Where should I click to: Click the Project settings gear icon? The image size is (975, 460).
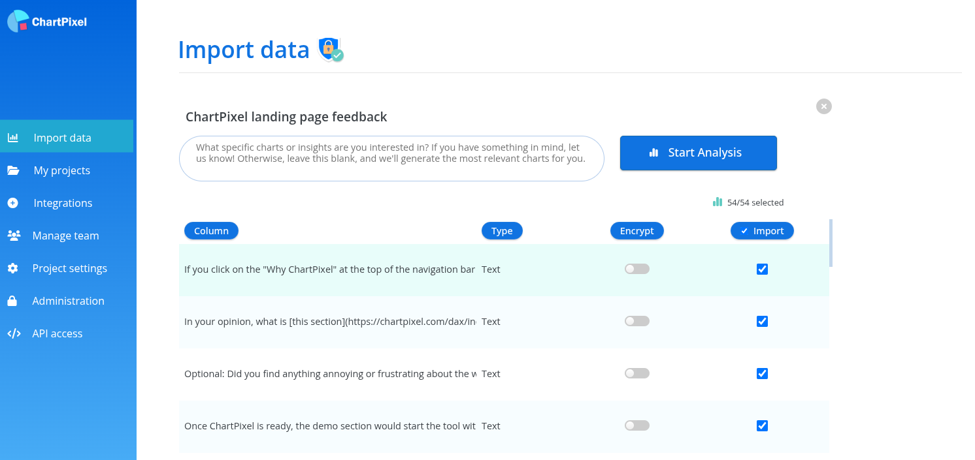[13, 268]
